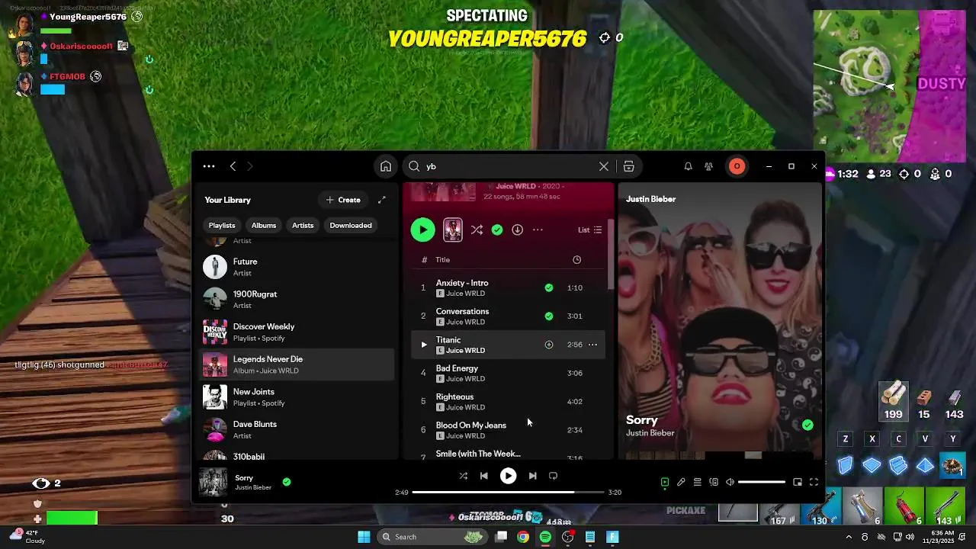976x549 pixels.
Task: Open the New Joints playlist
Action: tap(297, 397)
